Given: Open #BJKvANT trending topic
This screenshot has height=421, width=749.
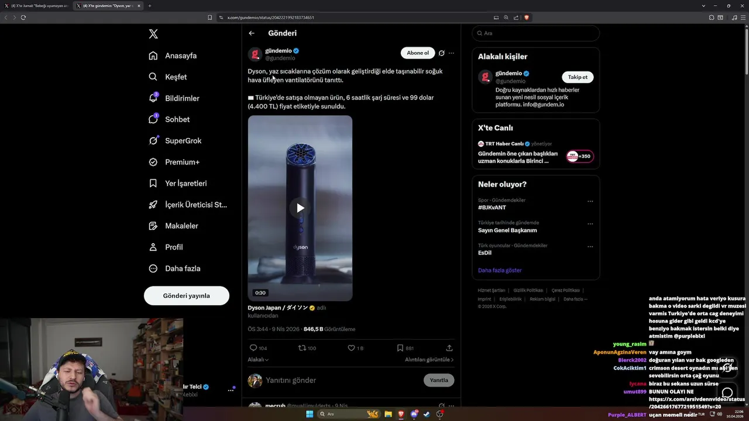Looking at the screenshot, I should (x=492, y=208).
